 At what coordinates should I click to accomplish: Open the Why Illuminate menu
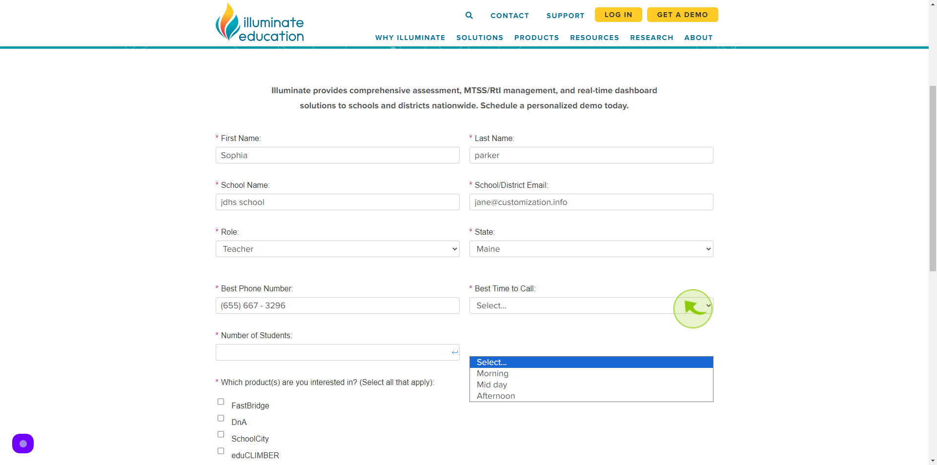pos(410,38)
